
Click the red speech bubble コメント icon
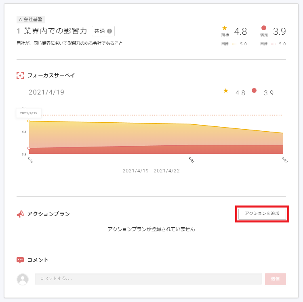(20, 260)
